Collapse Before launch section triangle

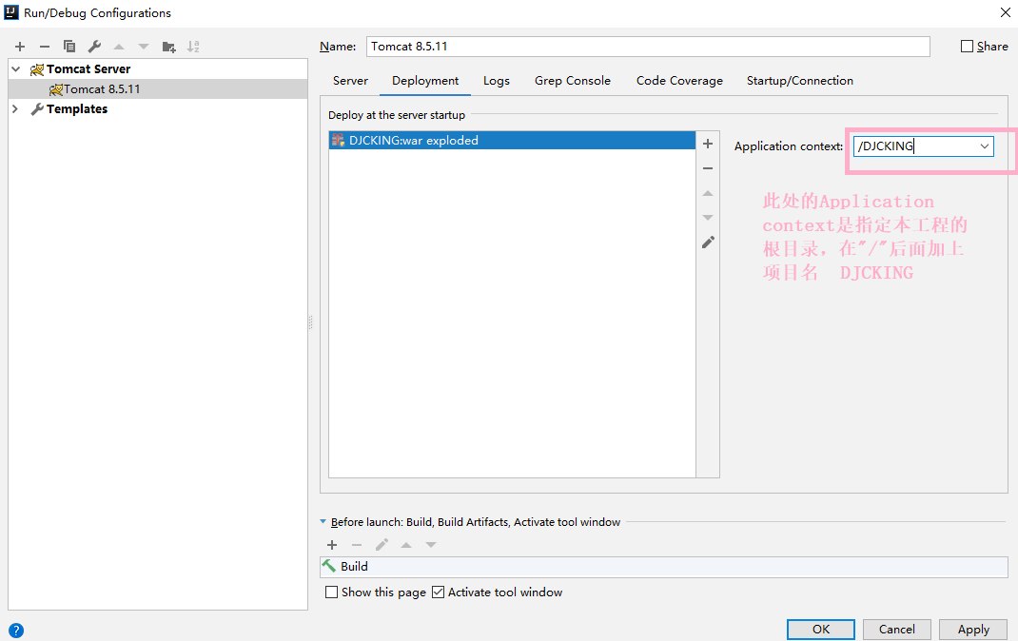[x=323, y=521]
